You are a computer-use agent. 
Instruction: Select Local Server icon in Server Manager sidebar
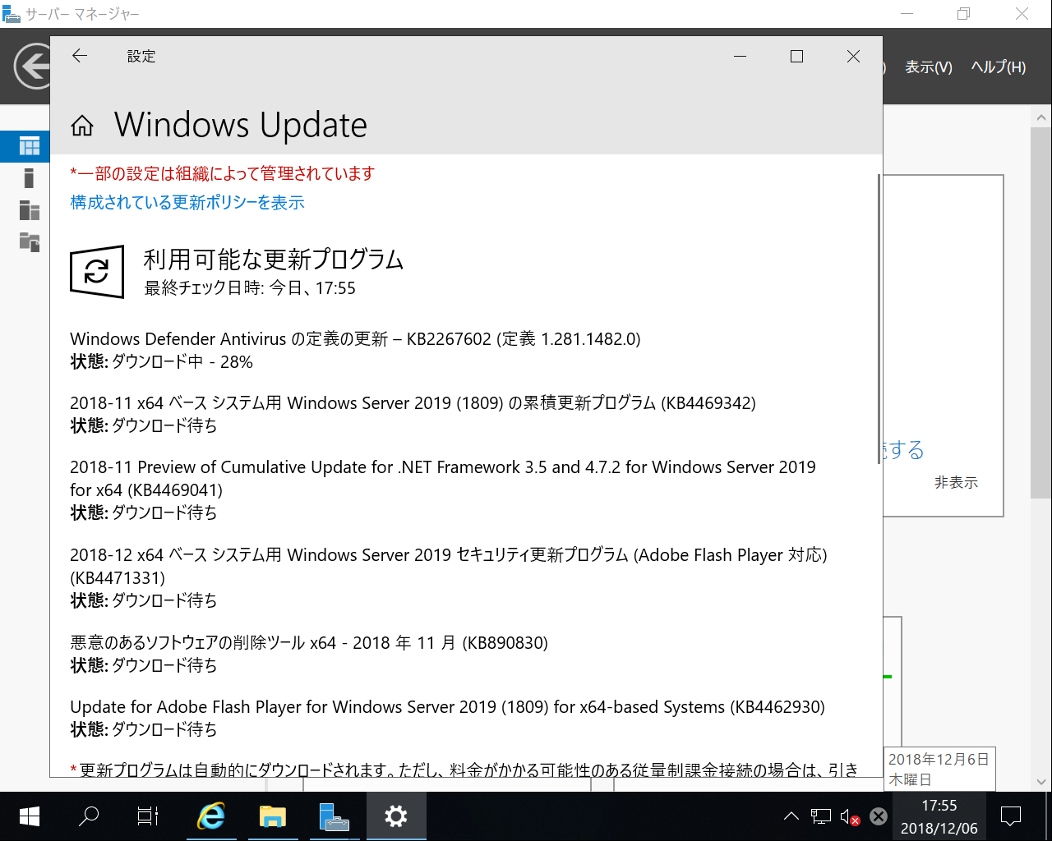coord(30,178)
